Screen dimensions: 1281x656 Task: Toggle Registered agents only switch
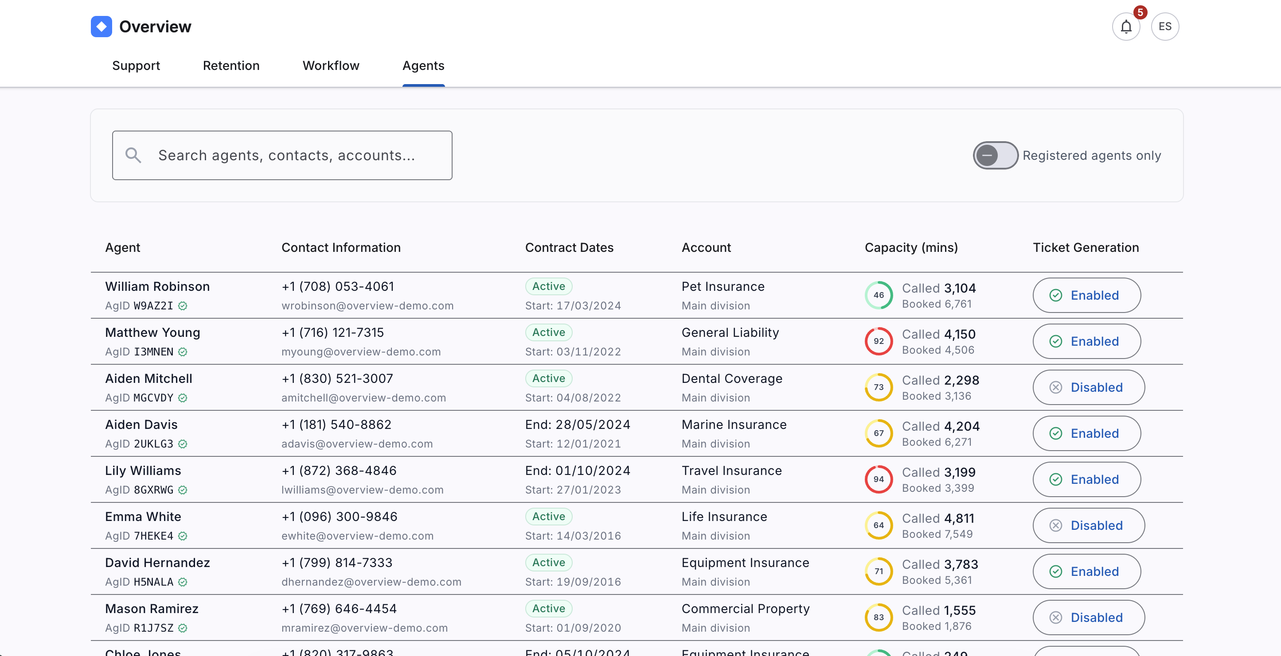pos(995,155)
